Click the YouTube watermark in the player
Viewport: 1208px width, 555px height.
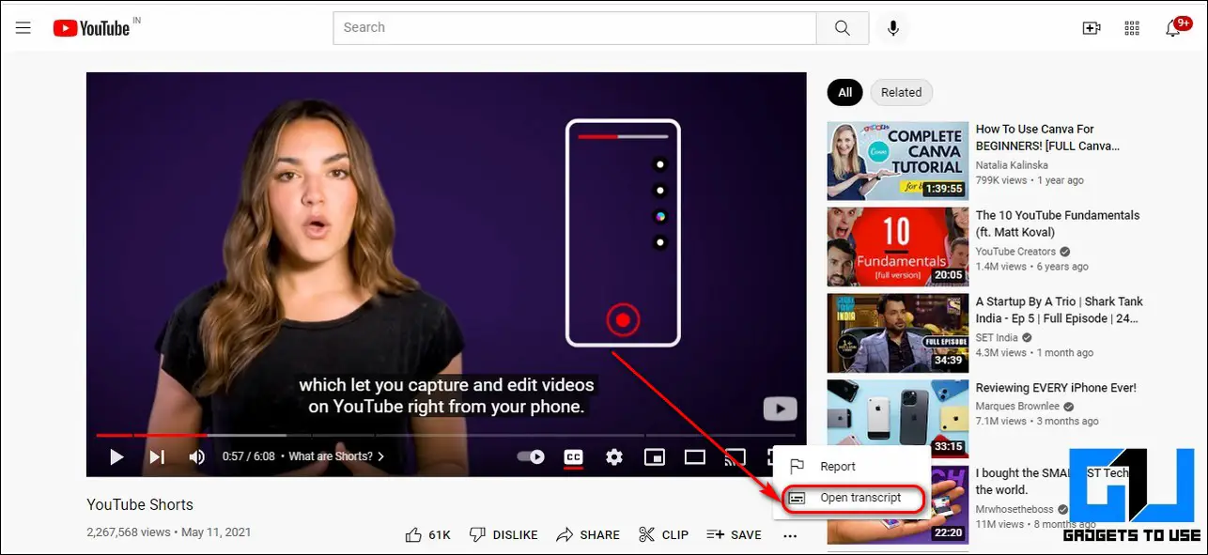tap(780, 409)
